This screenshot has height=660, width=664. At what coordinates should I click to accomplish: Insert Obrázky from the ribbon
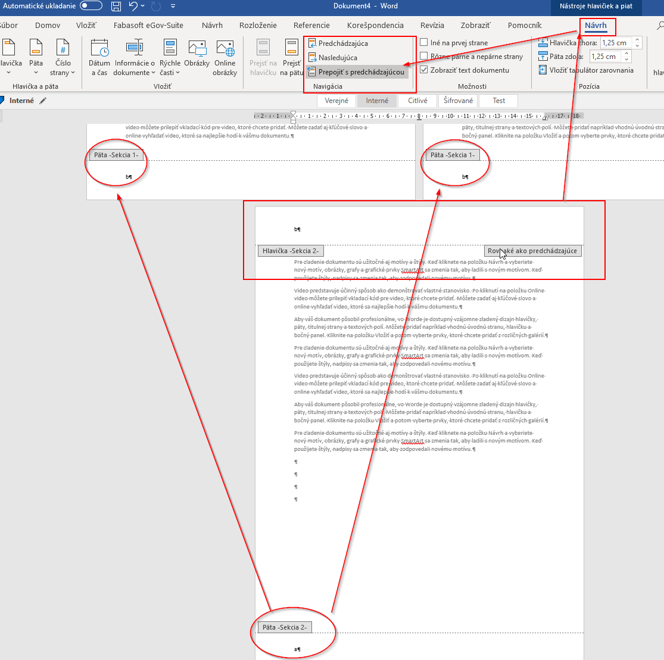pyautogui.click(x=197, y=53)
